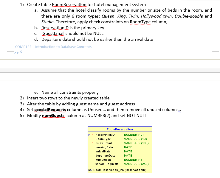The width and height of the screenshot is (220, 178).
Task: Click the line about departure date constraint
Action: click(97, 40)
